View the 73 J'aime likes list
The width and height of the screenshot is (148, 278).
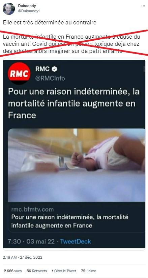click(x=89, y=271)
